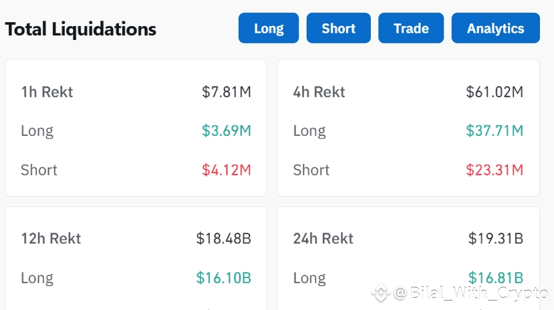Screen dimensions: 554x310
Task: Click the Binance logo watermark icon
Action: pos(381,292)
